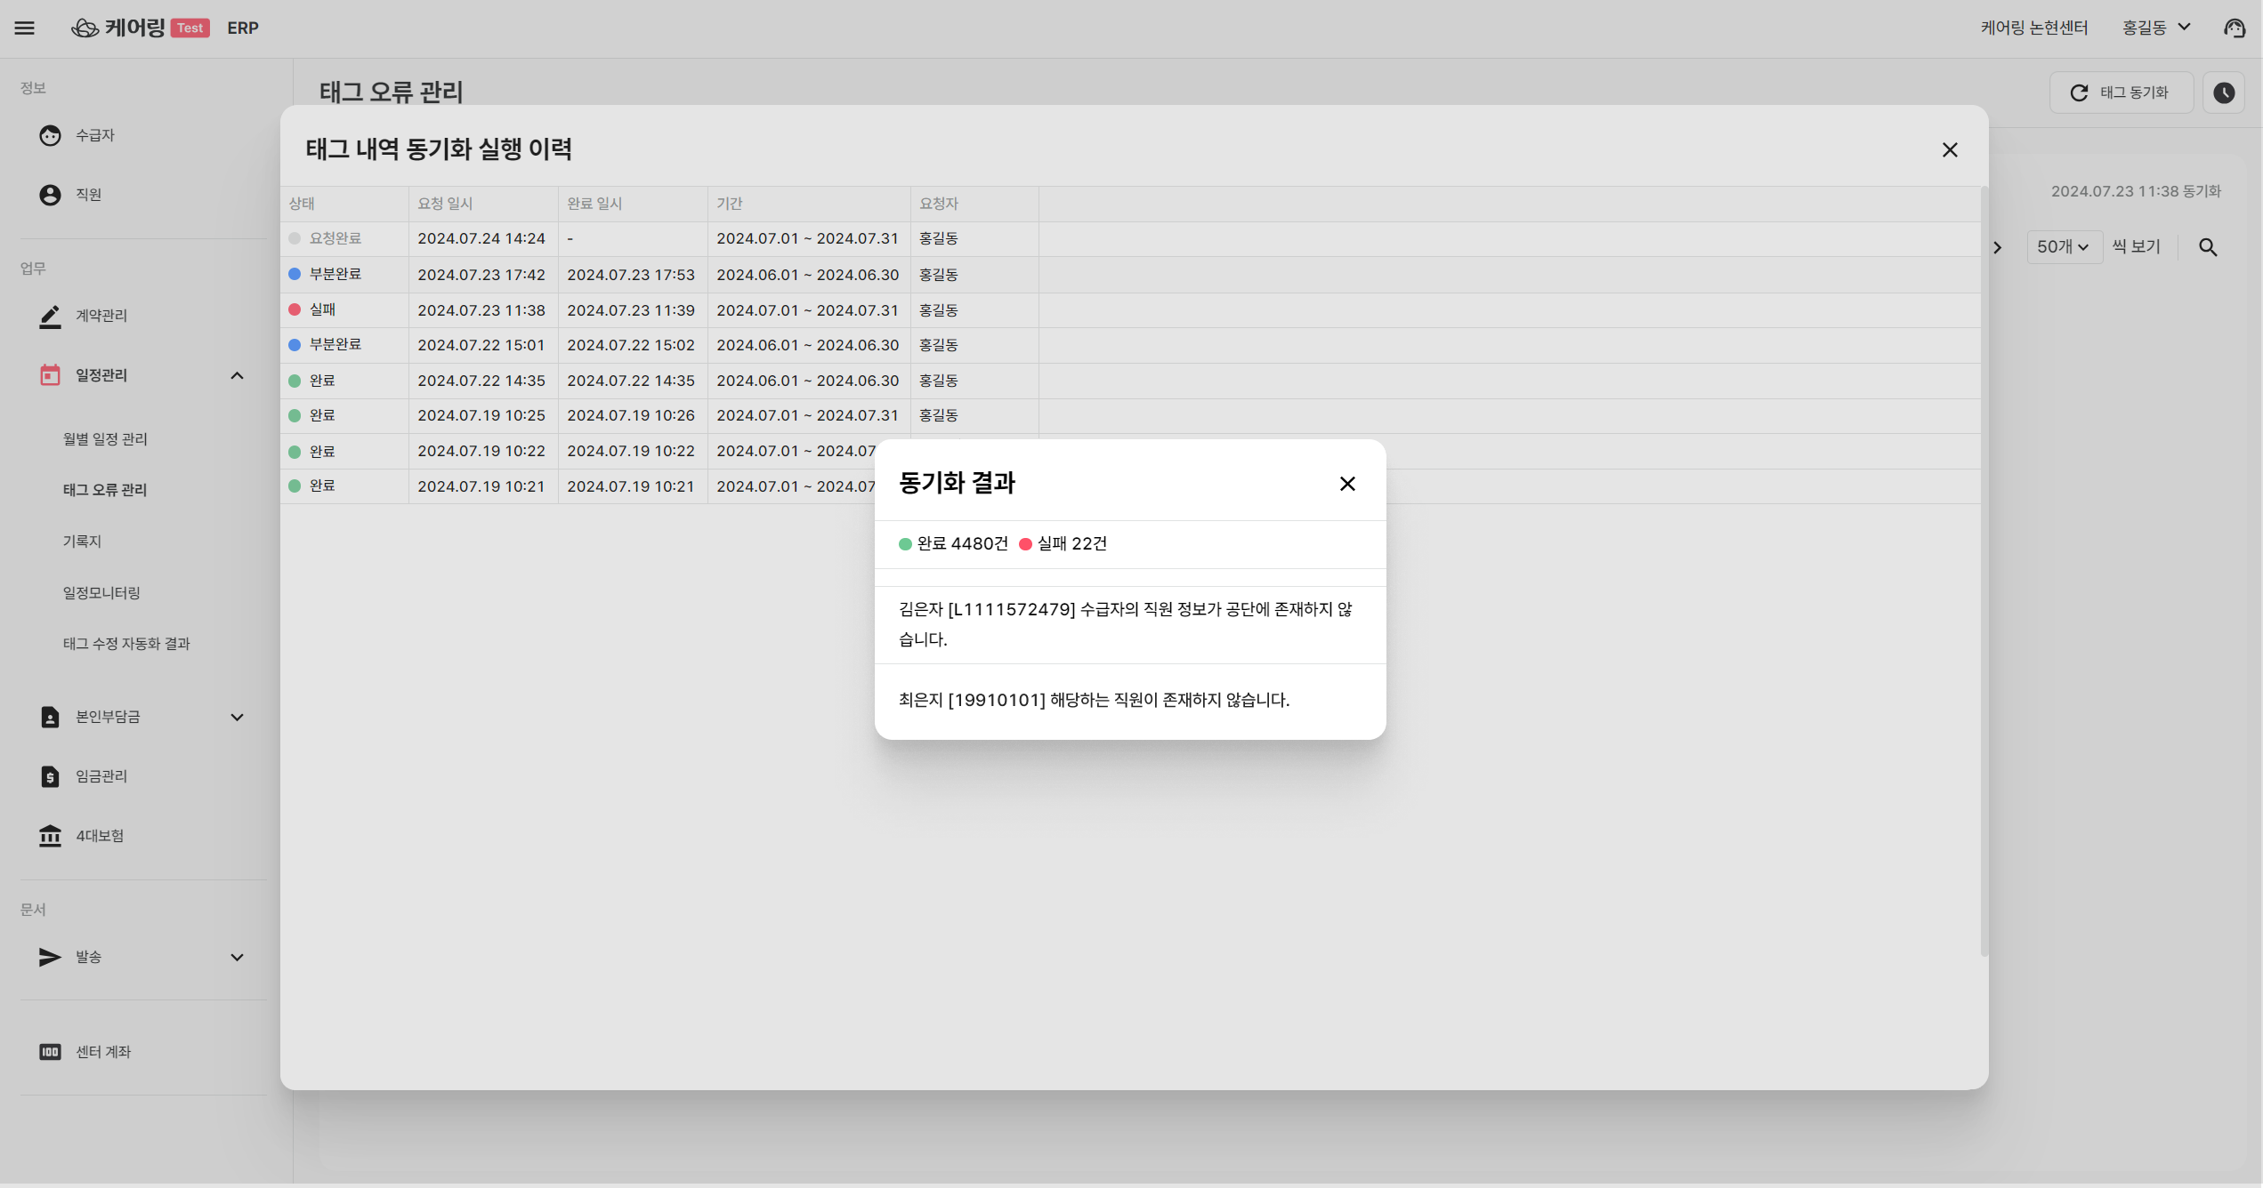The image size is (2263, 1188).
Task: Expand the 본인부담금 menu section
Action: 237,718
